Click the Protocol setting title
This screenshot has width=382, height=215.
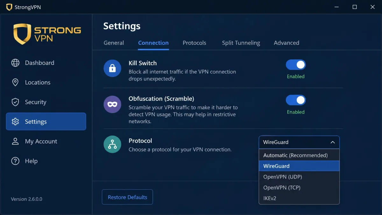coord(140,141)
